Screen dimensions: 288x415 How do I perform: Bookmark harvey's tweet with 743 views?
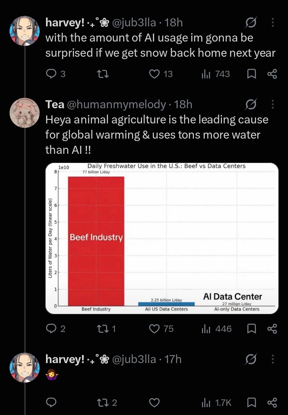(x=252, y=74)
